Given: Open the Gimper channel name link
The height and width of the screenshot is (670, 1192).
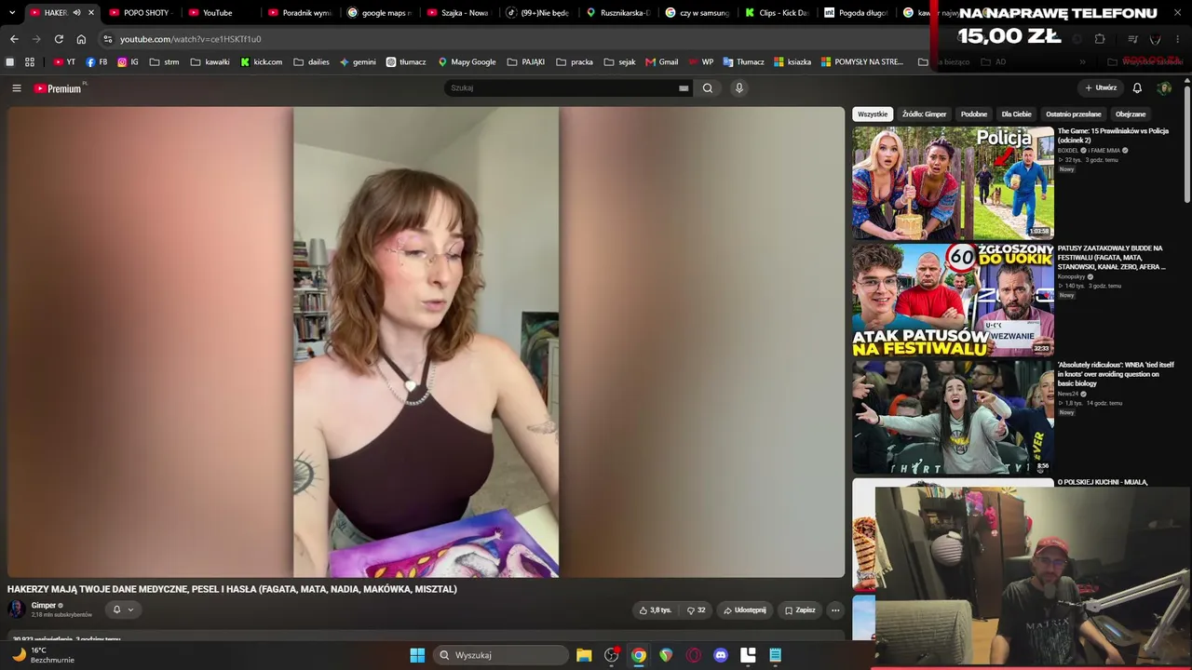Looking at the screenshot, I should pyautogui.click(x=44, y=606).
